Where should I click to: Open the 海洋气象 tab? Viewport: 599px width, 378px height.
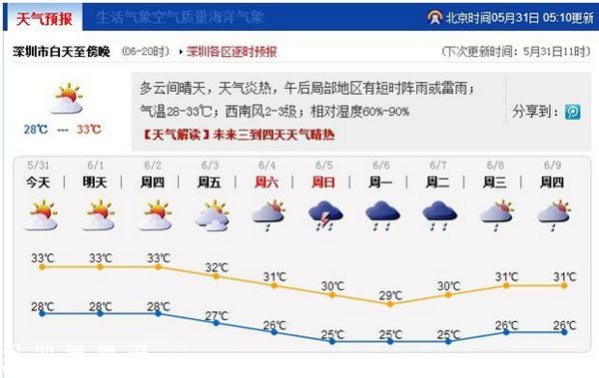coord(243,17)
